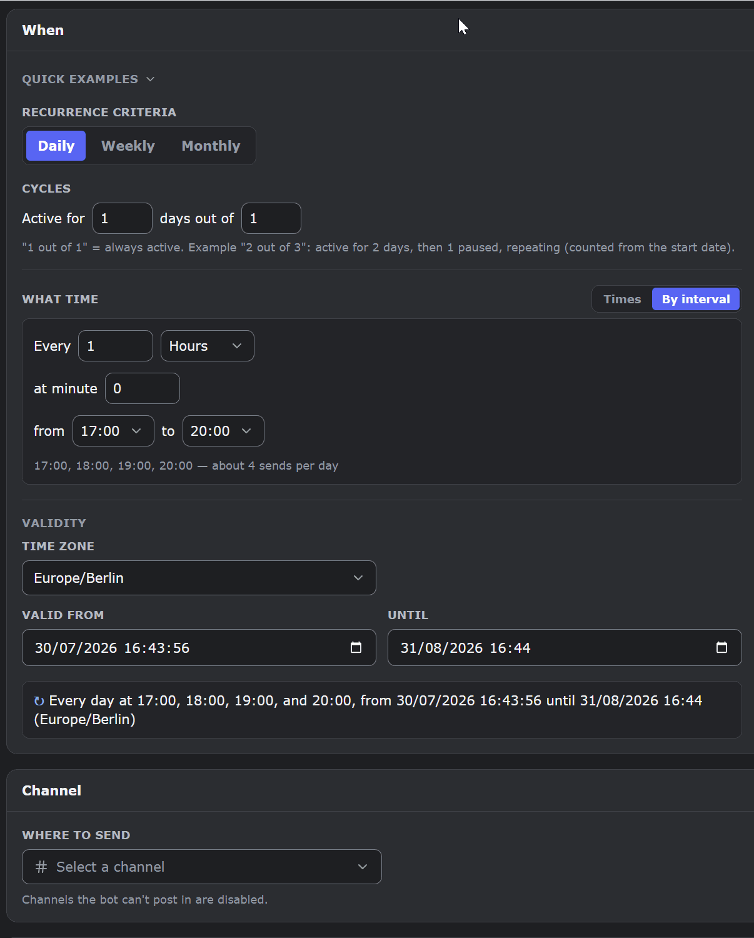
Task: Click the 'Active for' days input
Action: pos(123,218)
